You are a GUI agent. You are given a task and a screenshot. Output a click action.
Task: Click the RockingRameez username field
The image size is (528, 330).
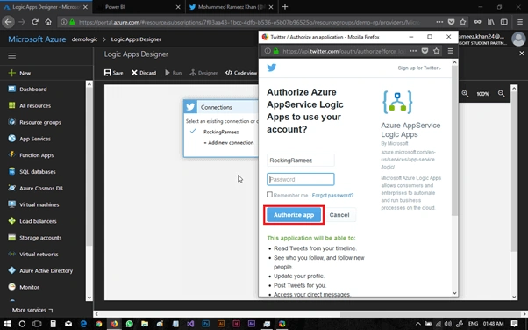pos(300,160)
